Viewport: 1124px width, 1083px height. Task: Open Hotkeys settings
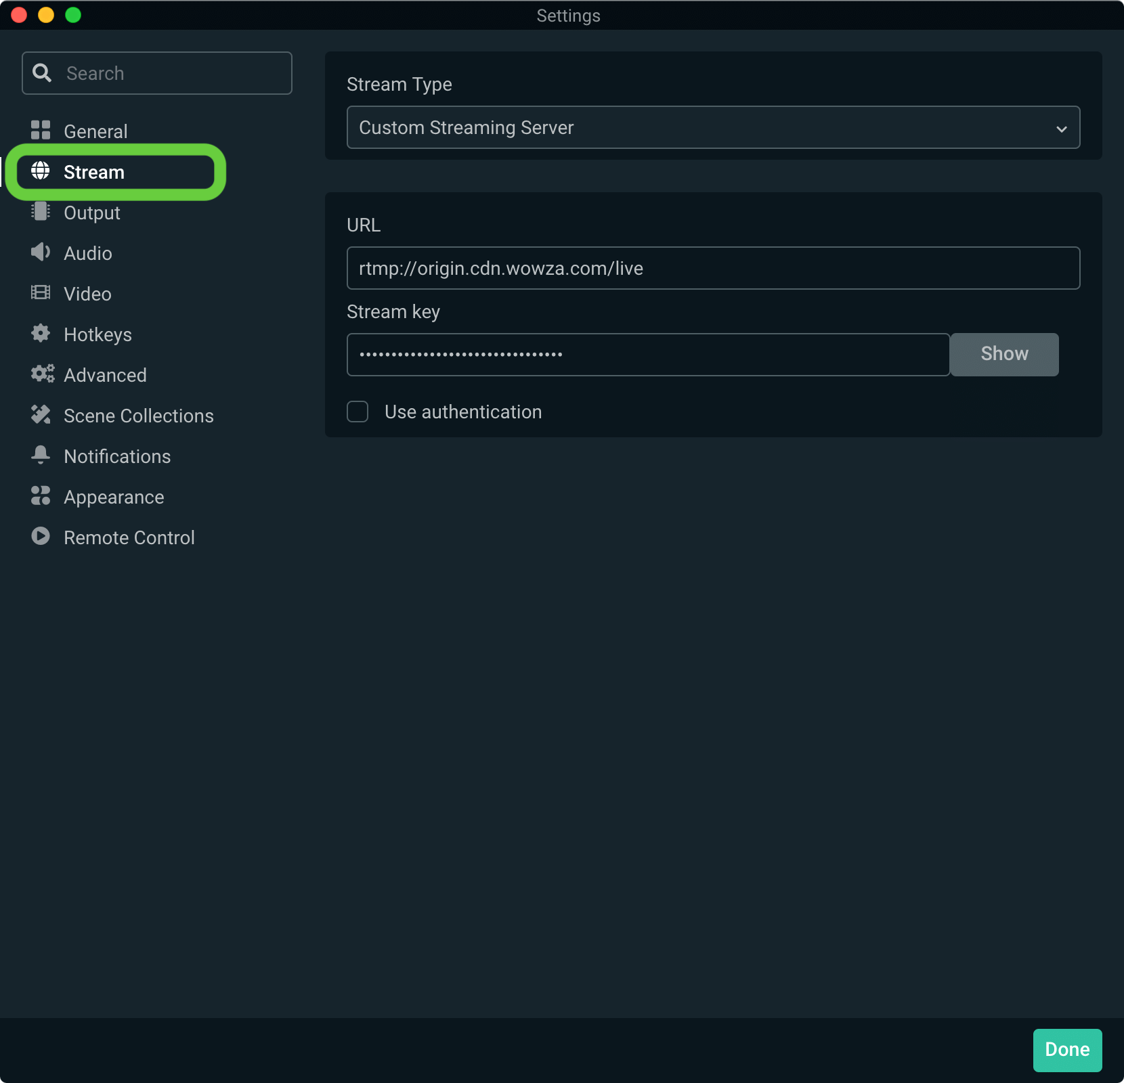pyautogui.click(x=98, y=334)
